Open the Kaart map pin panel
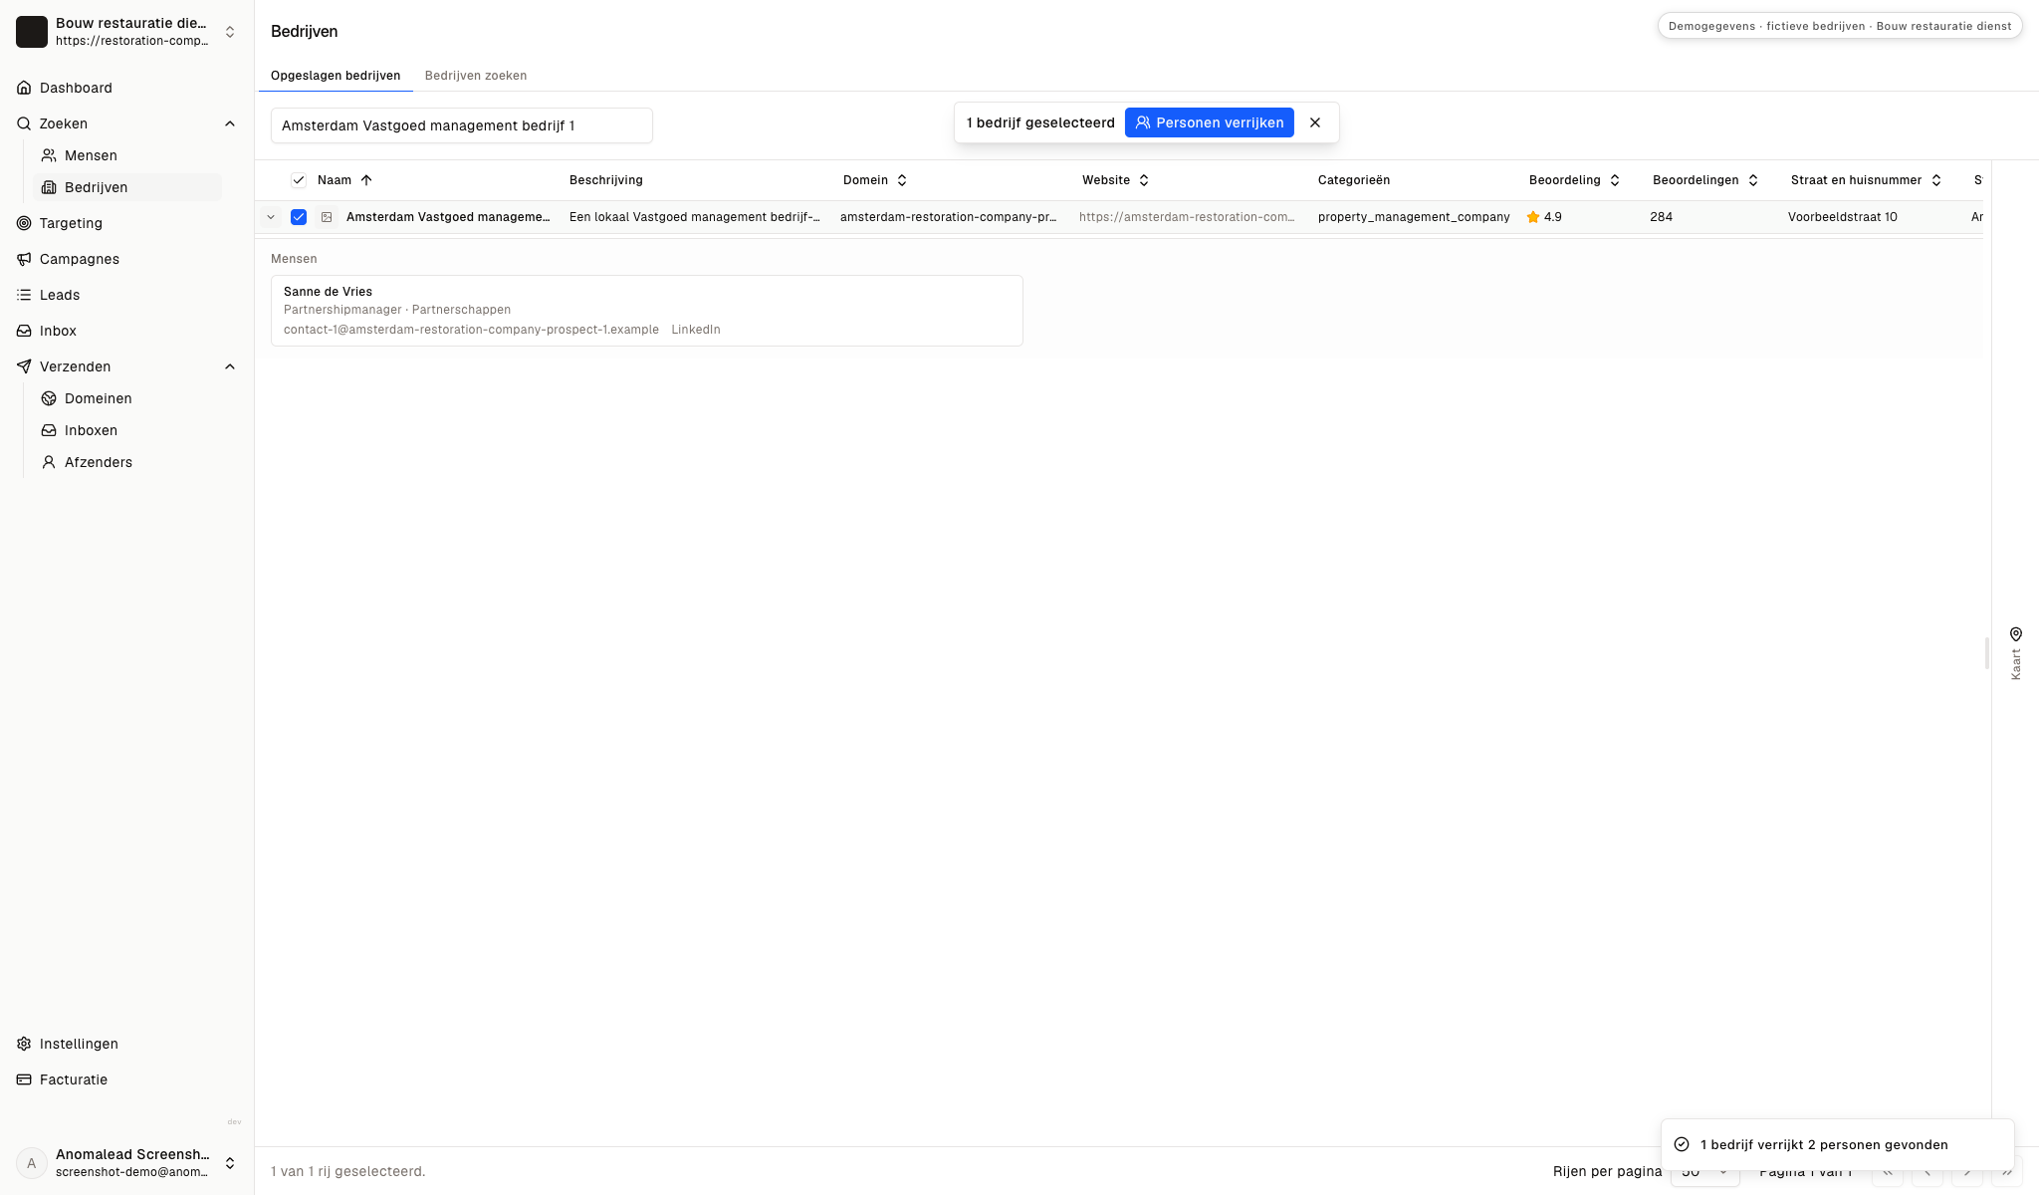The image size is (2039, 1195). click(2015, 653)
